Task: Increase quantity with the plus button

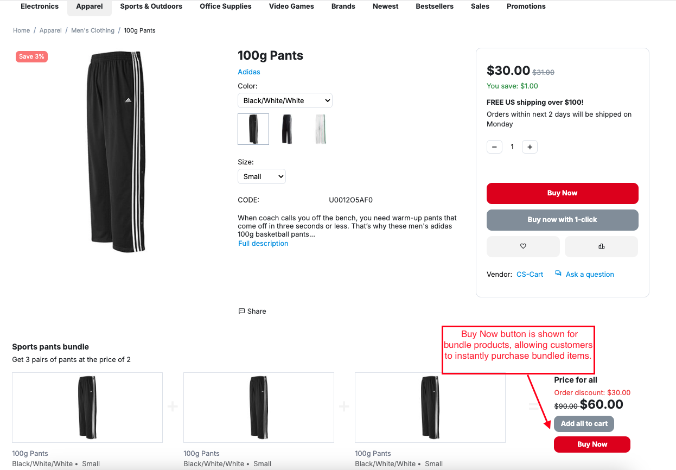Action: click(x=530, y=147)
